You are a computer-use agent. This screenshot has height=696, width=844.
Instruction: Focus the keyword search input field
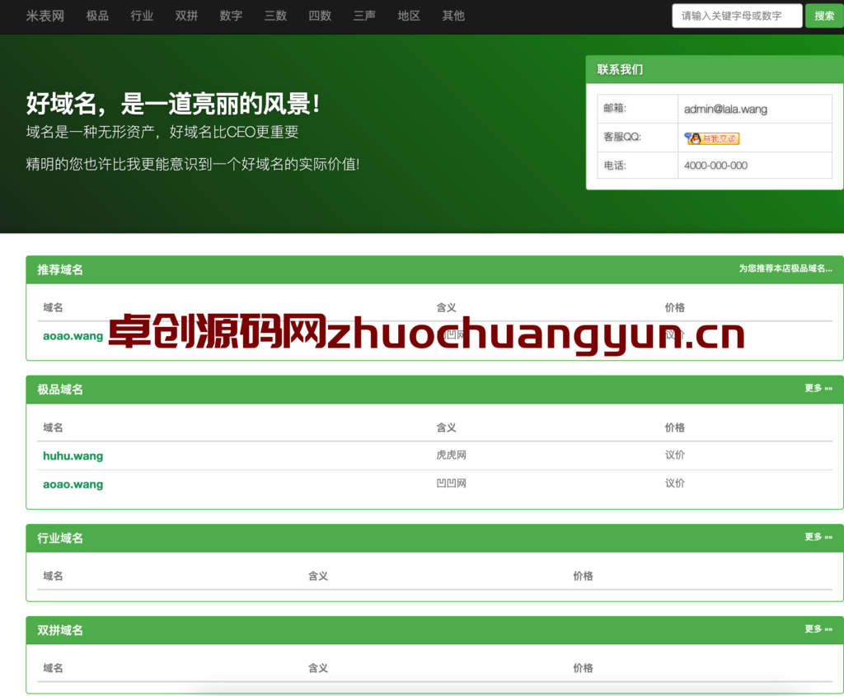click(x=737, y=16)
